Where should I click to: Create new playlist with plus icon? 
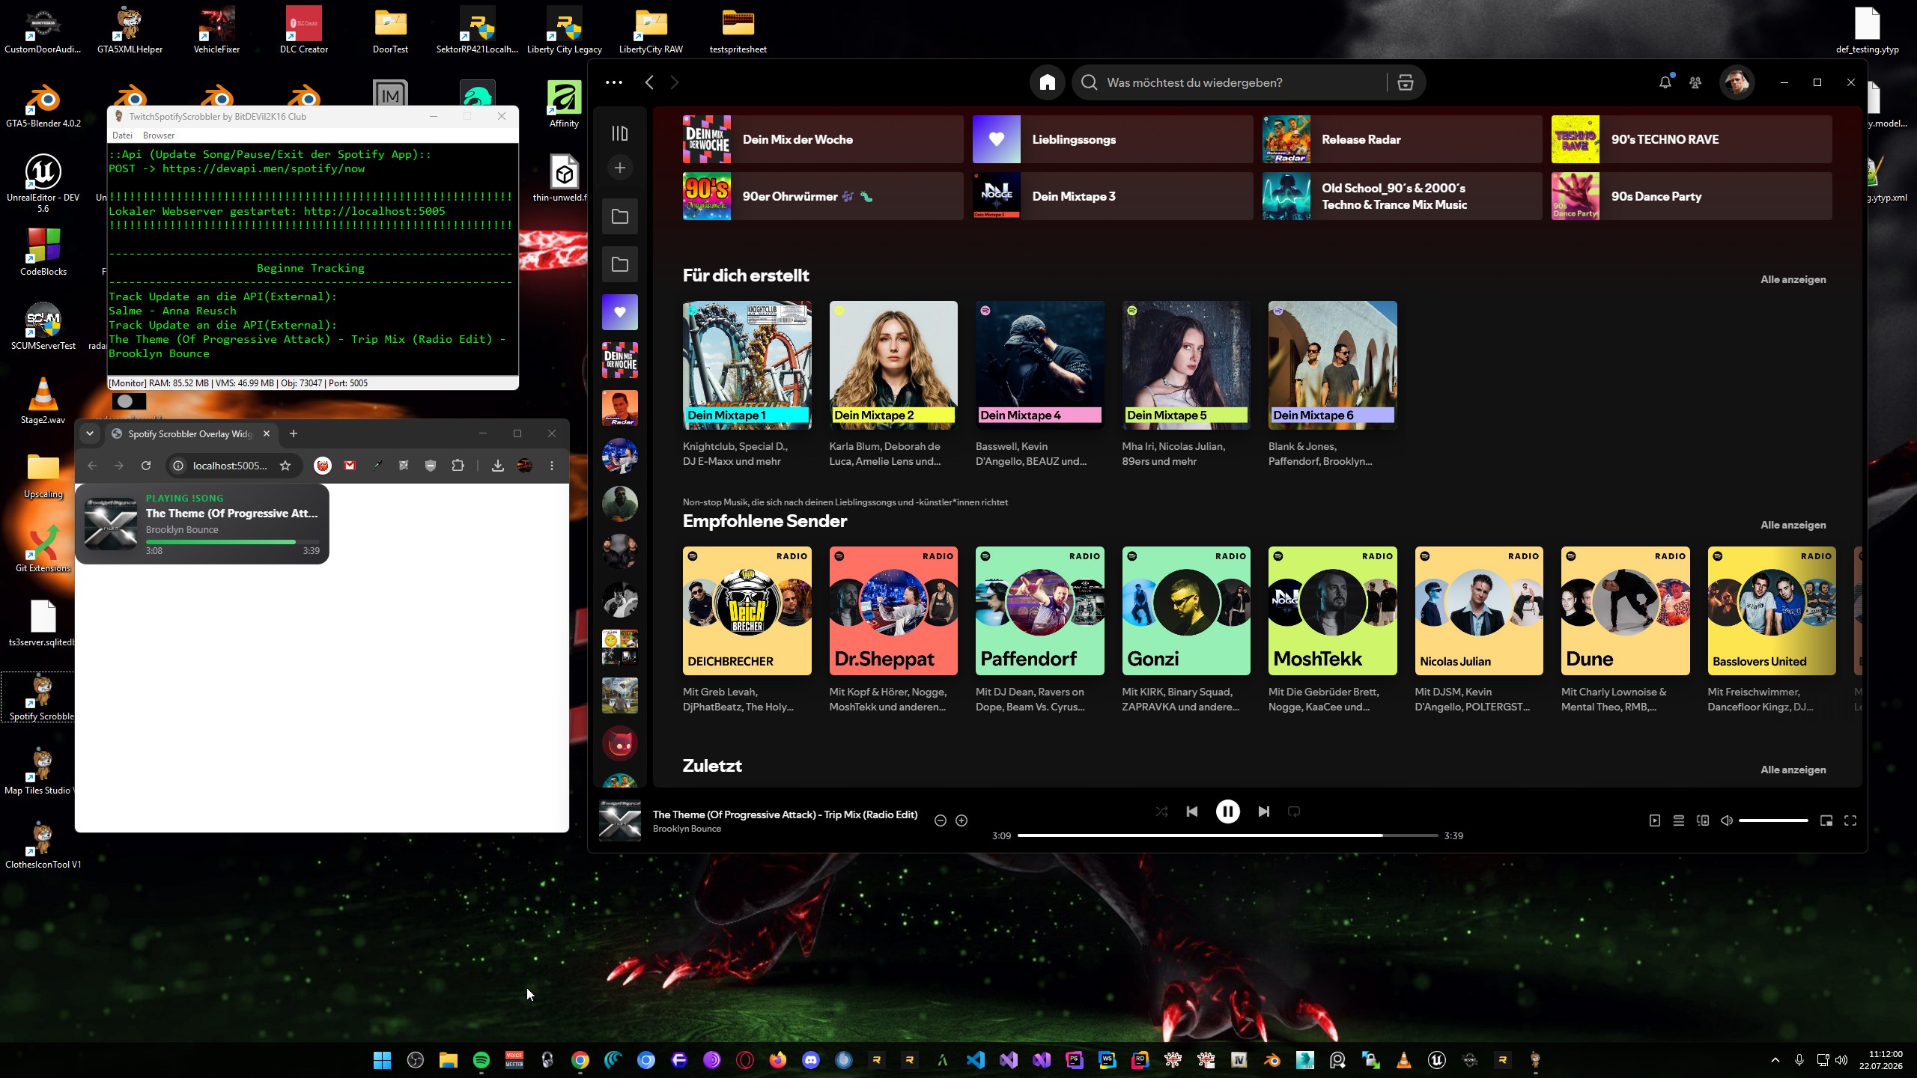(620, 168)
